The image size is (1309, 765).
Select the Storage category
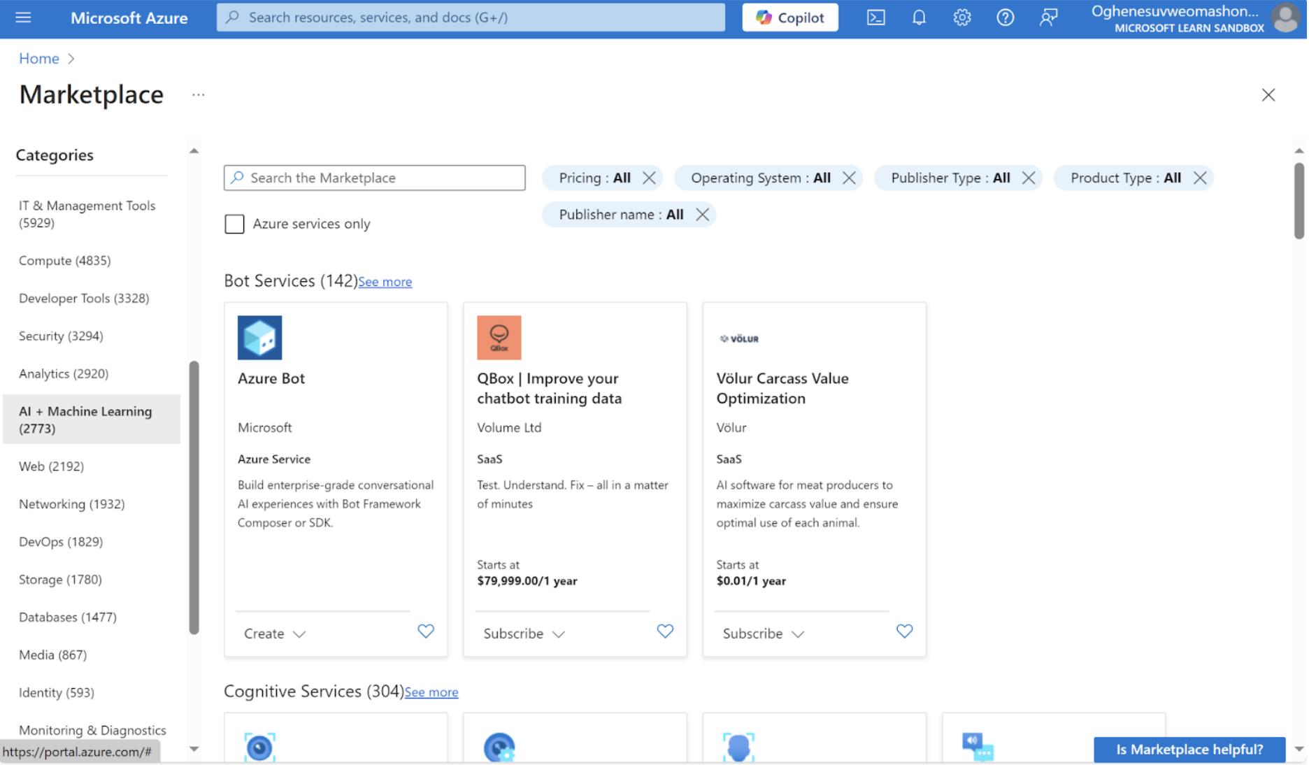92,580
